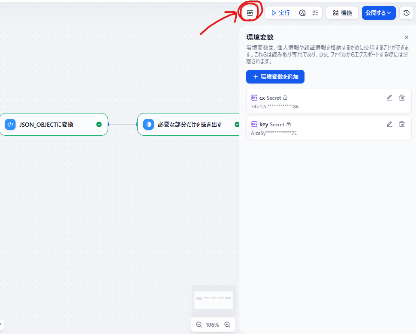This screenshot has width=416, height=334.
Task: Click the 106% zoom level control
Action: coord(213,325)
